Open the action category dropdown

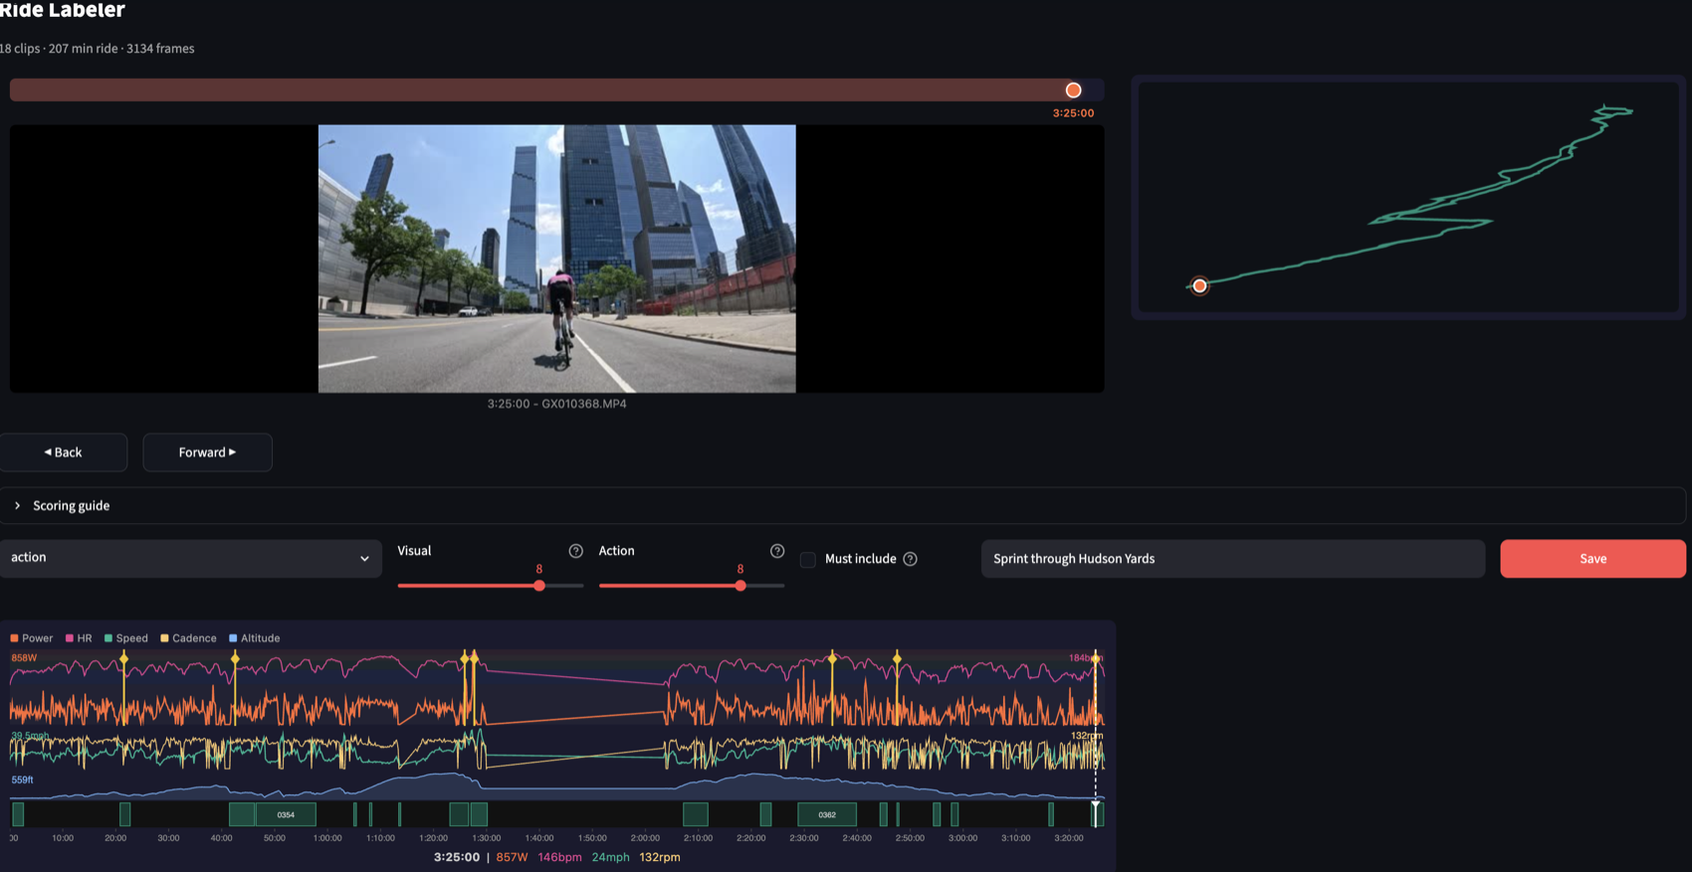(x=190, y=558)
